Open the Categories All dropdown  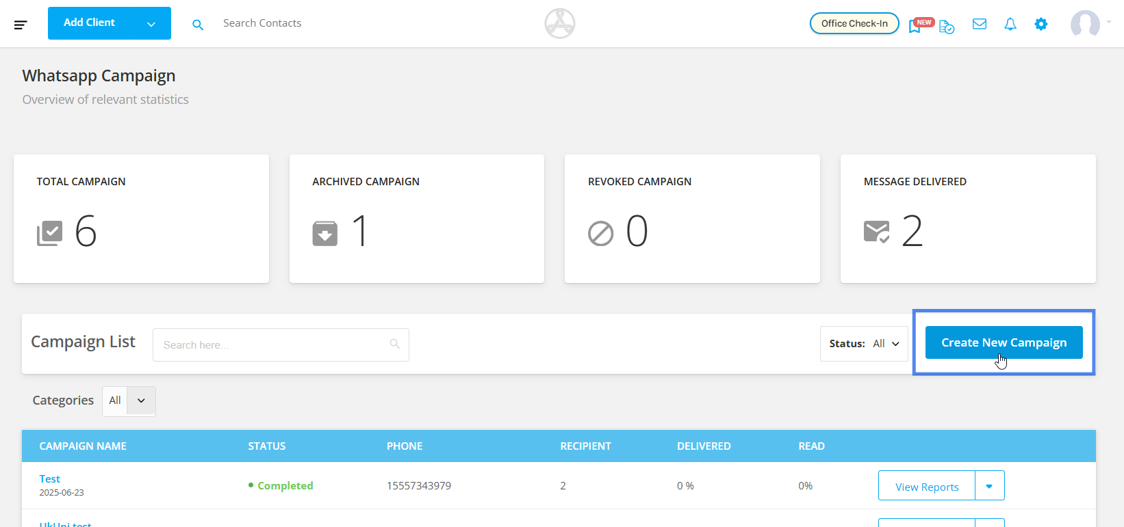click(129, 401)
